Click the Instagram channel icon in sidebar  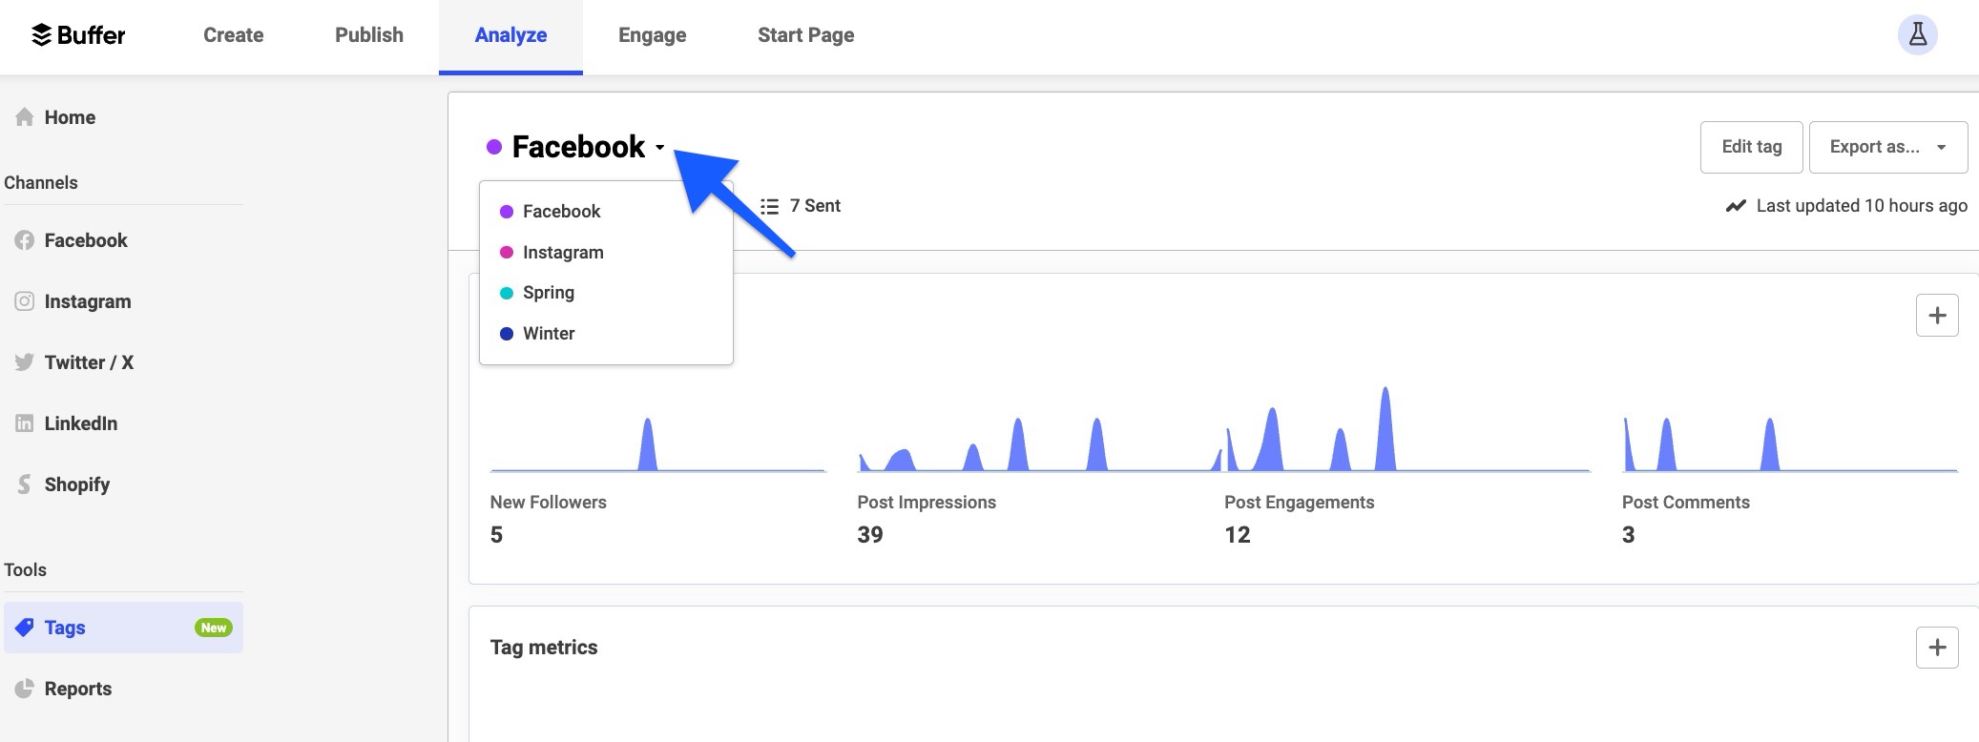point(25,301)
